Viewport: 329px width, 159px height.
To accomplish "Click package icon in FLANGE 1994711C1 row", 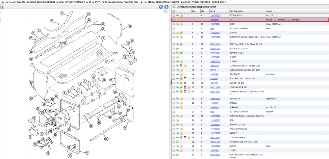I will point(181,62).
